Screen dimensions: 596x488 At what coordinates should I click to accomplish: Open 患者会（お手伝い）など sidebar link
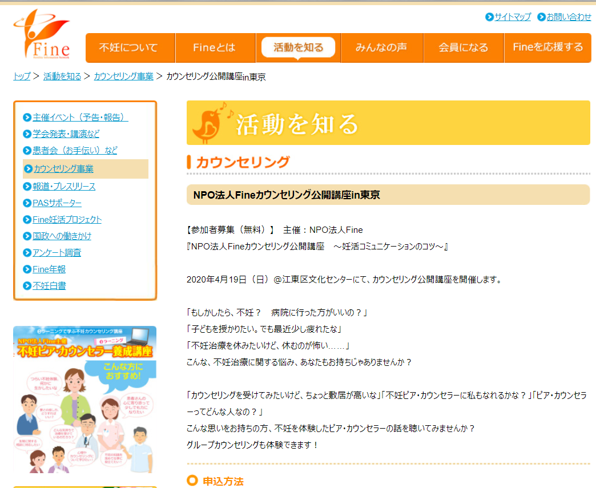coord(75,151)
